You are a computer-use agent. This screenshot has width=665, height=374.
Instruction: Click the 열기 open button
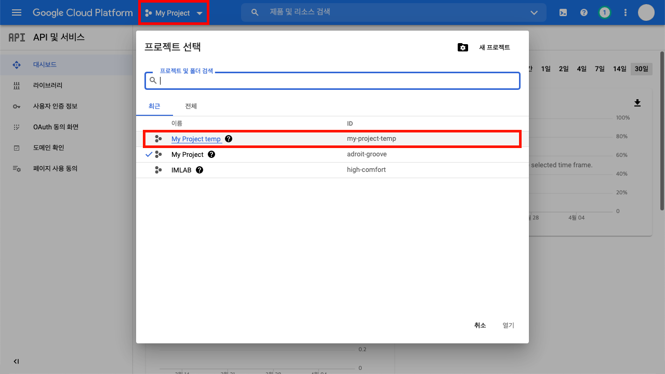tap(508, 325)
